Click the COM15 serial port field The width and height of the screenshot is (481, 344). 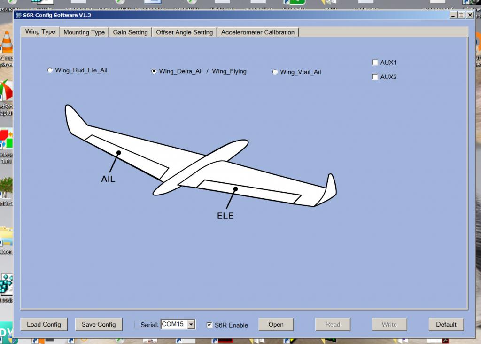[174, 324]
